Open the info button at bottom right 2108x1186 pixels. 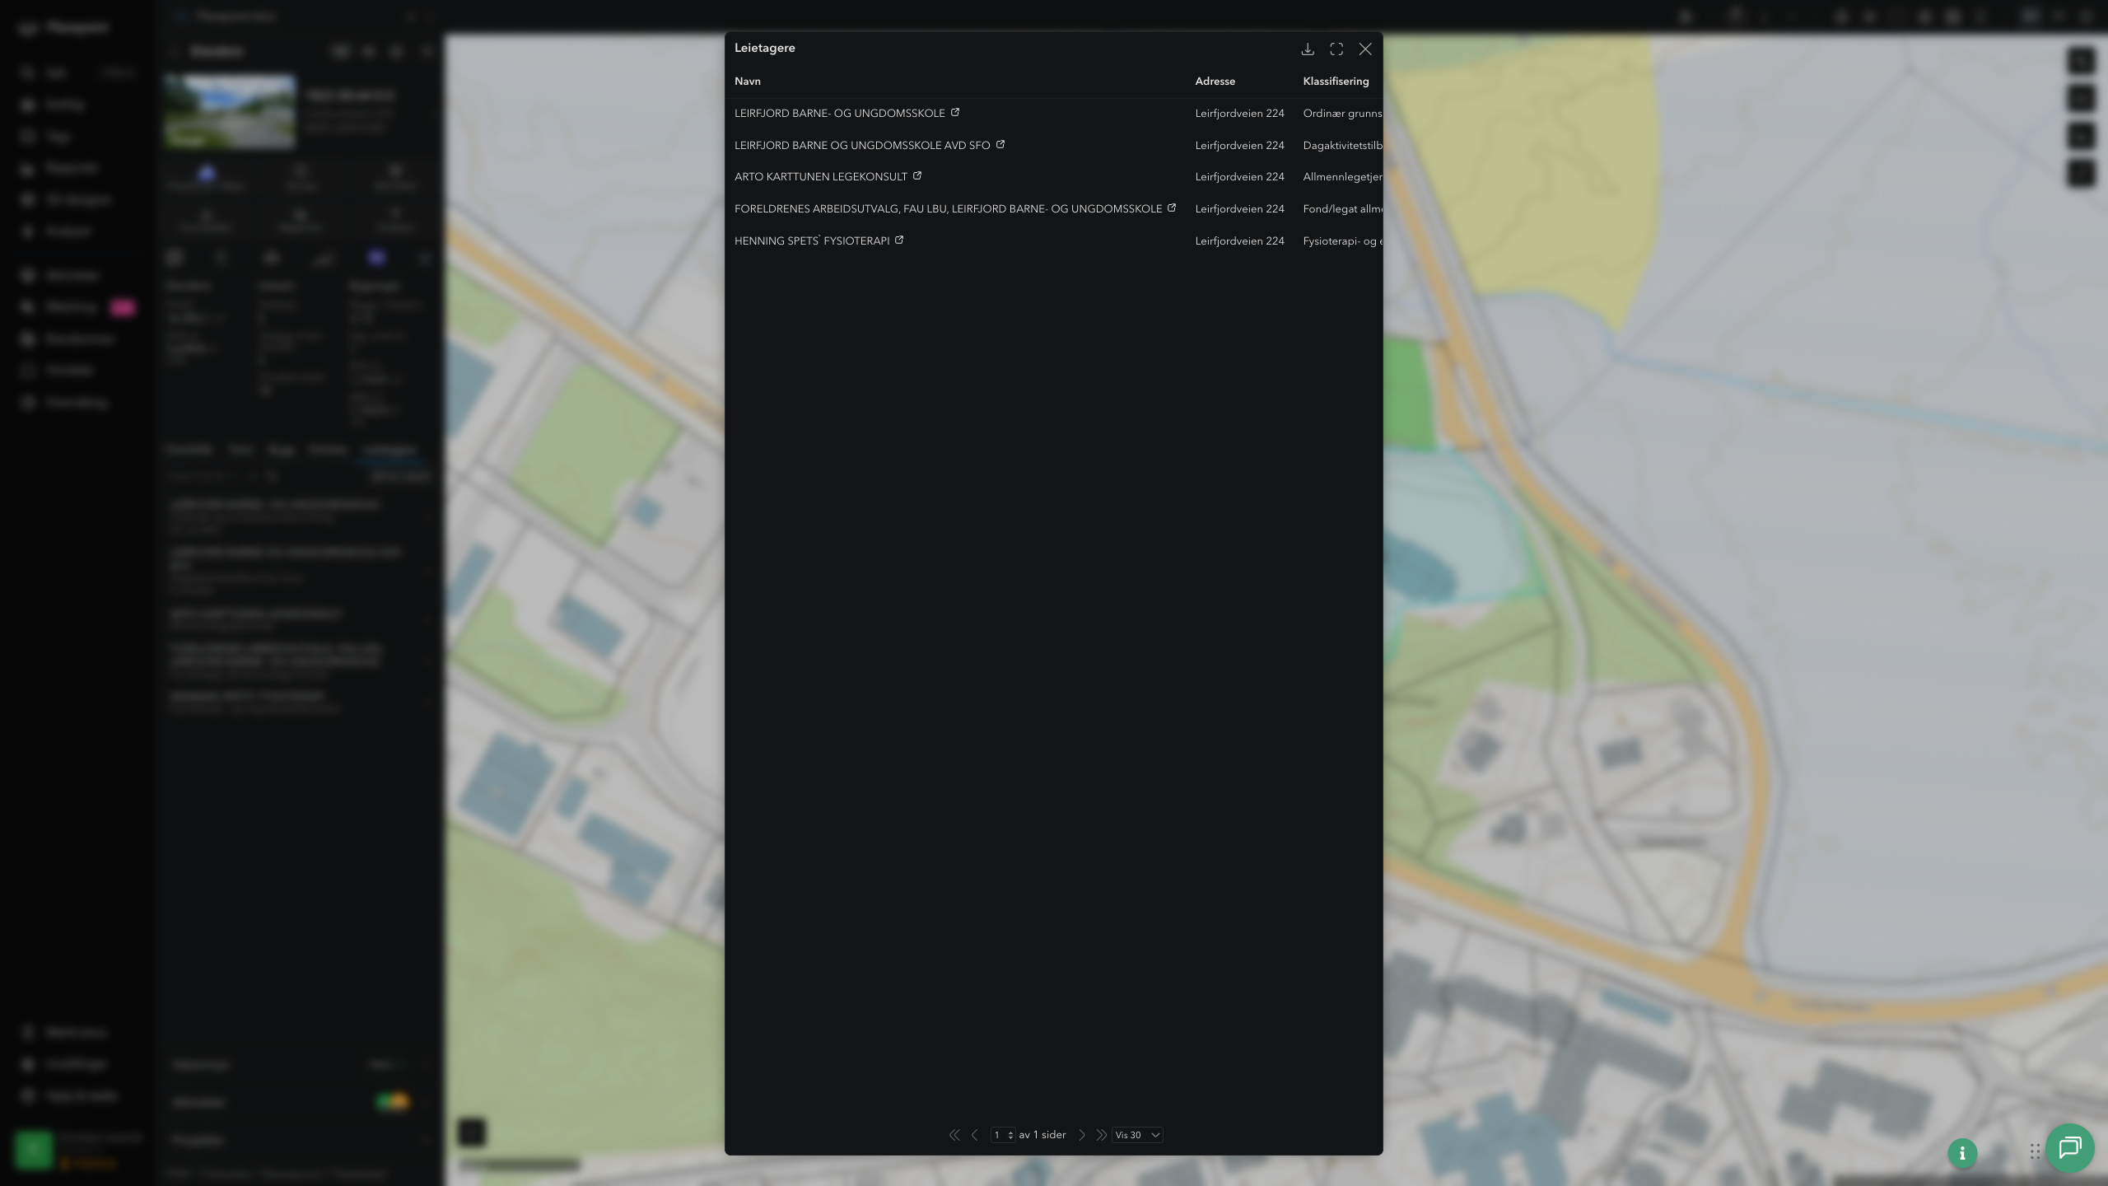point(1962,1153)
